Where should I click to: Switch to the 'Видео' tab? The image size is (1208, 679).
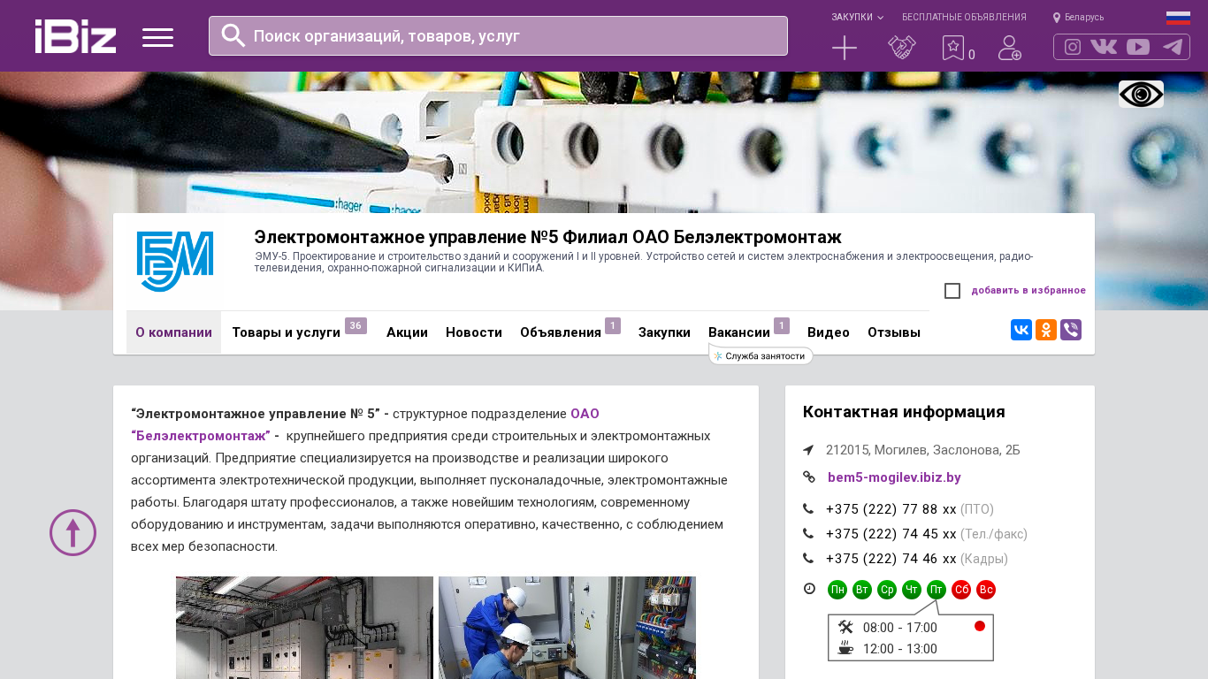tap(829, 332)
